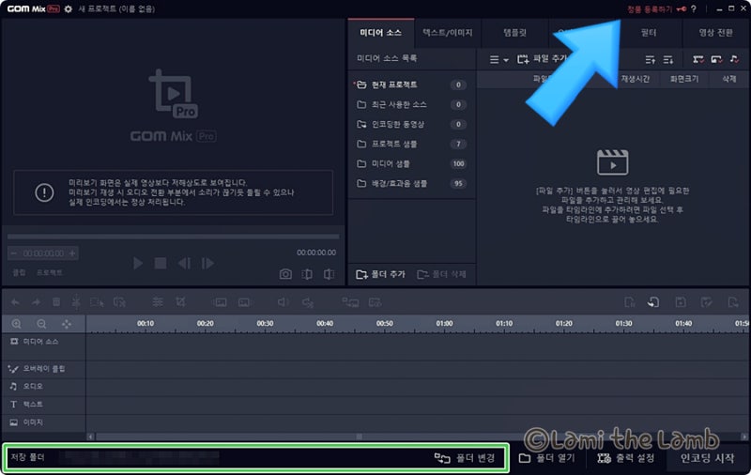Click the 폴더 삭제 button
751x475 pixels.
[441, 274]
